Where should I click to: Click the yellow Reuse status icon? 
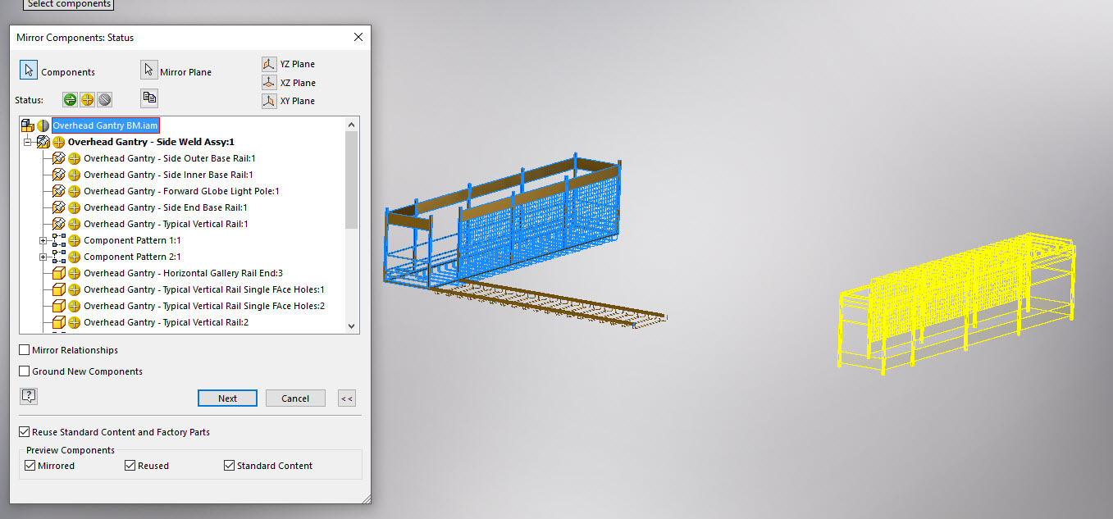[86, 98]
